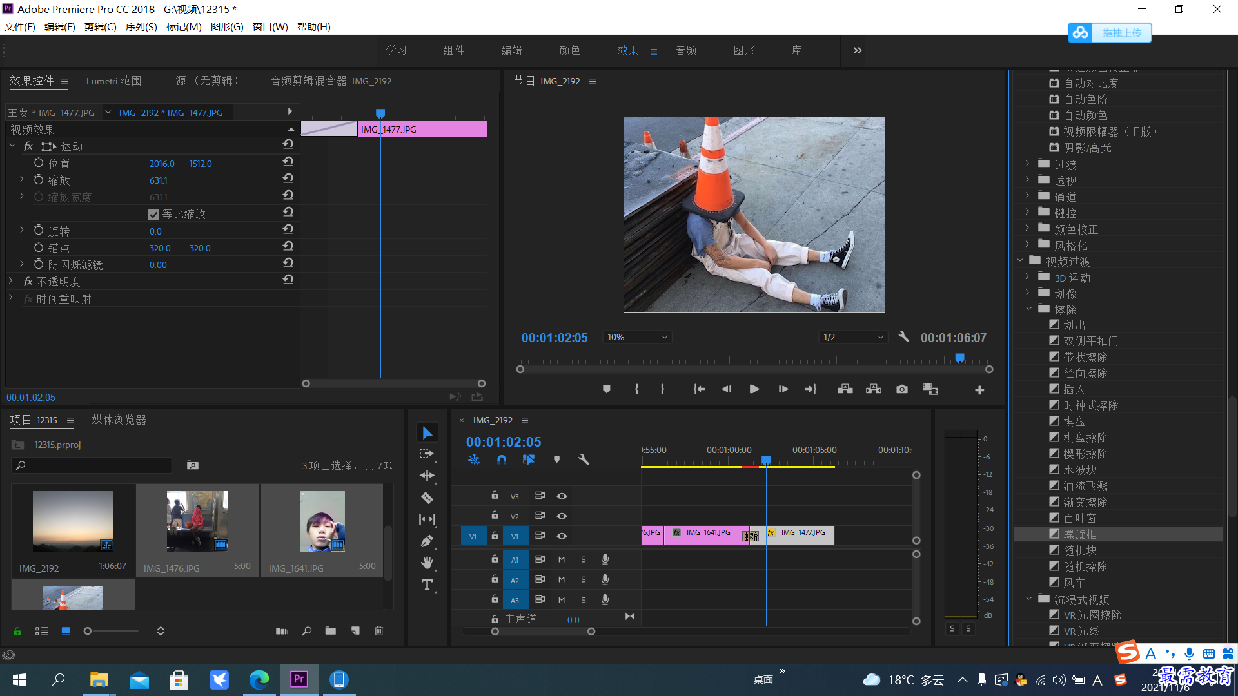Select the Selection tool arrow
1238x696 pixels.
(427, 432)
